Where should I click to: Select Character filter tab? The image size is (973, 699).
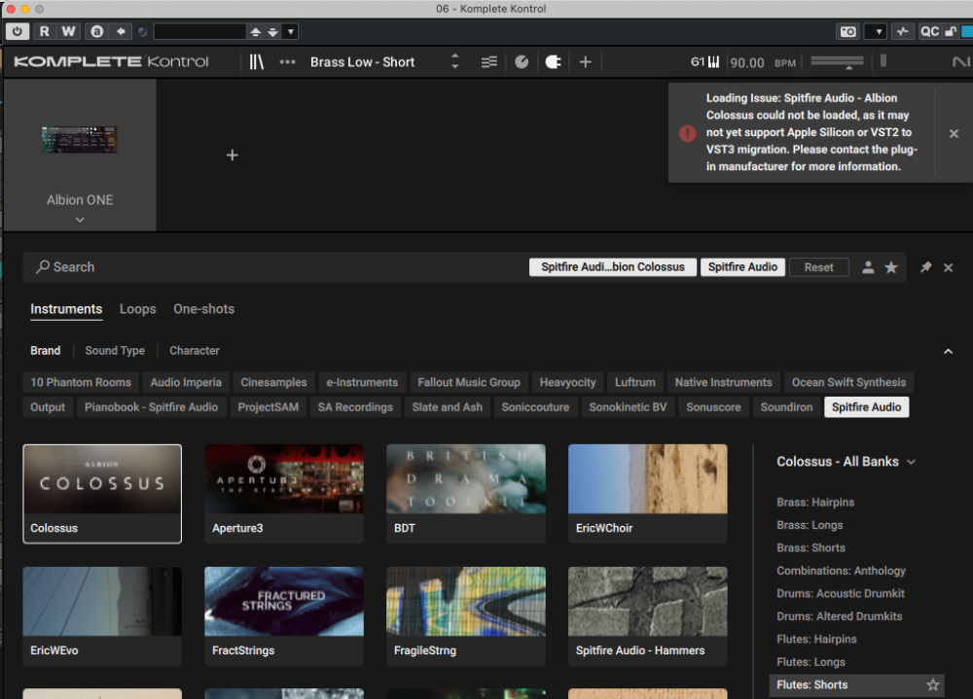[x=195, y=350]
